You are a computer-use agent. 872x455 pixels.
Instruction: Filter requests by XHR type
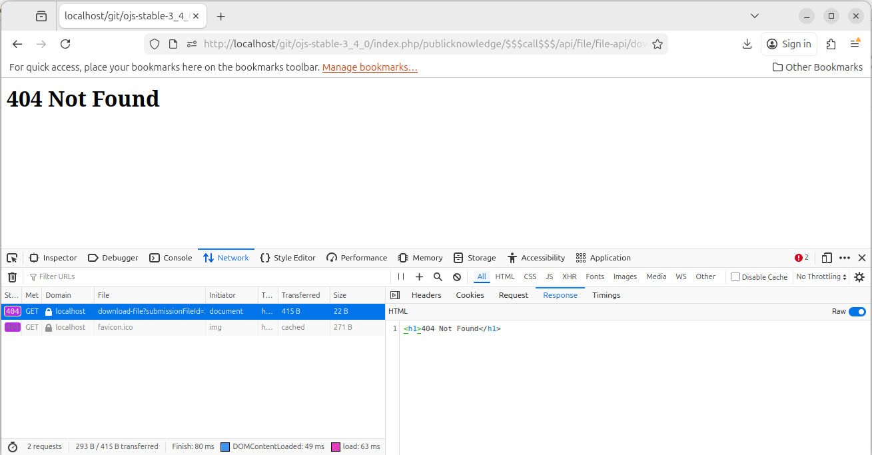(569, 276)
